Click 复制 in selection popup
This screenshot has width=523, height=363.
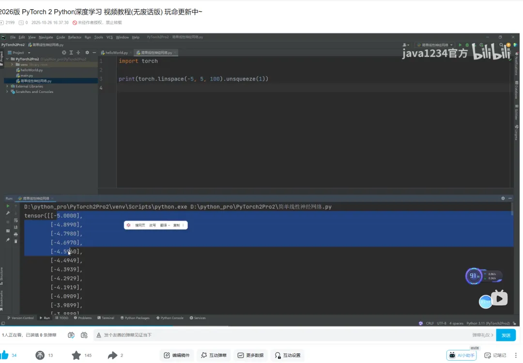(x=176, y=226)
